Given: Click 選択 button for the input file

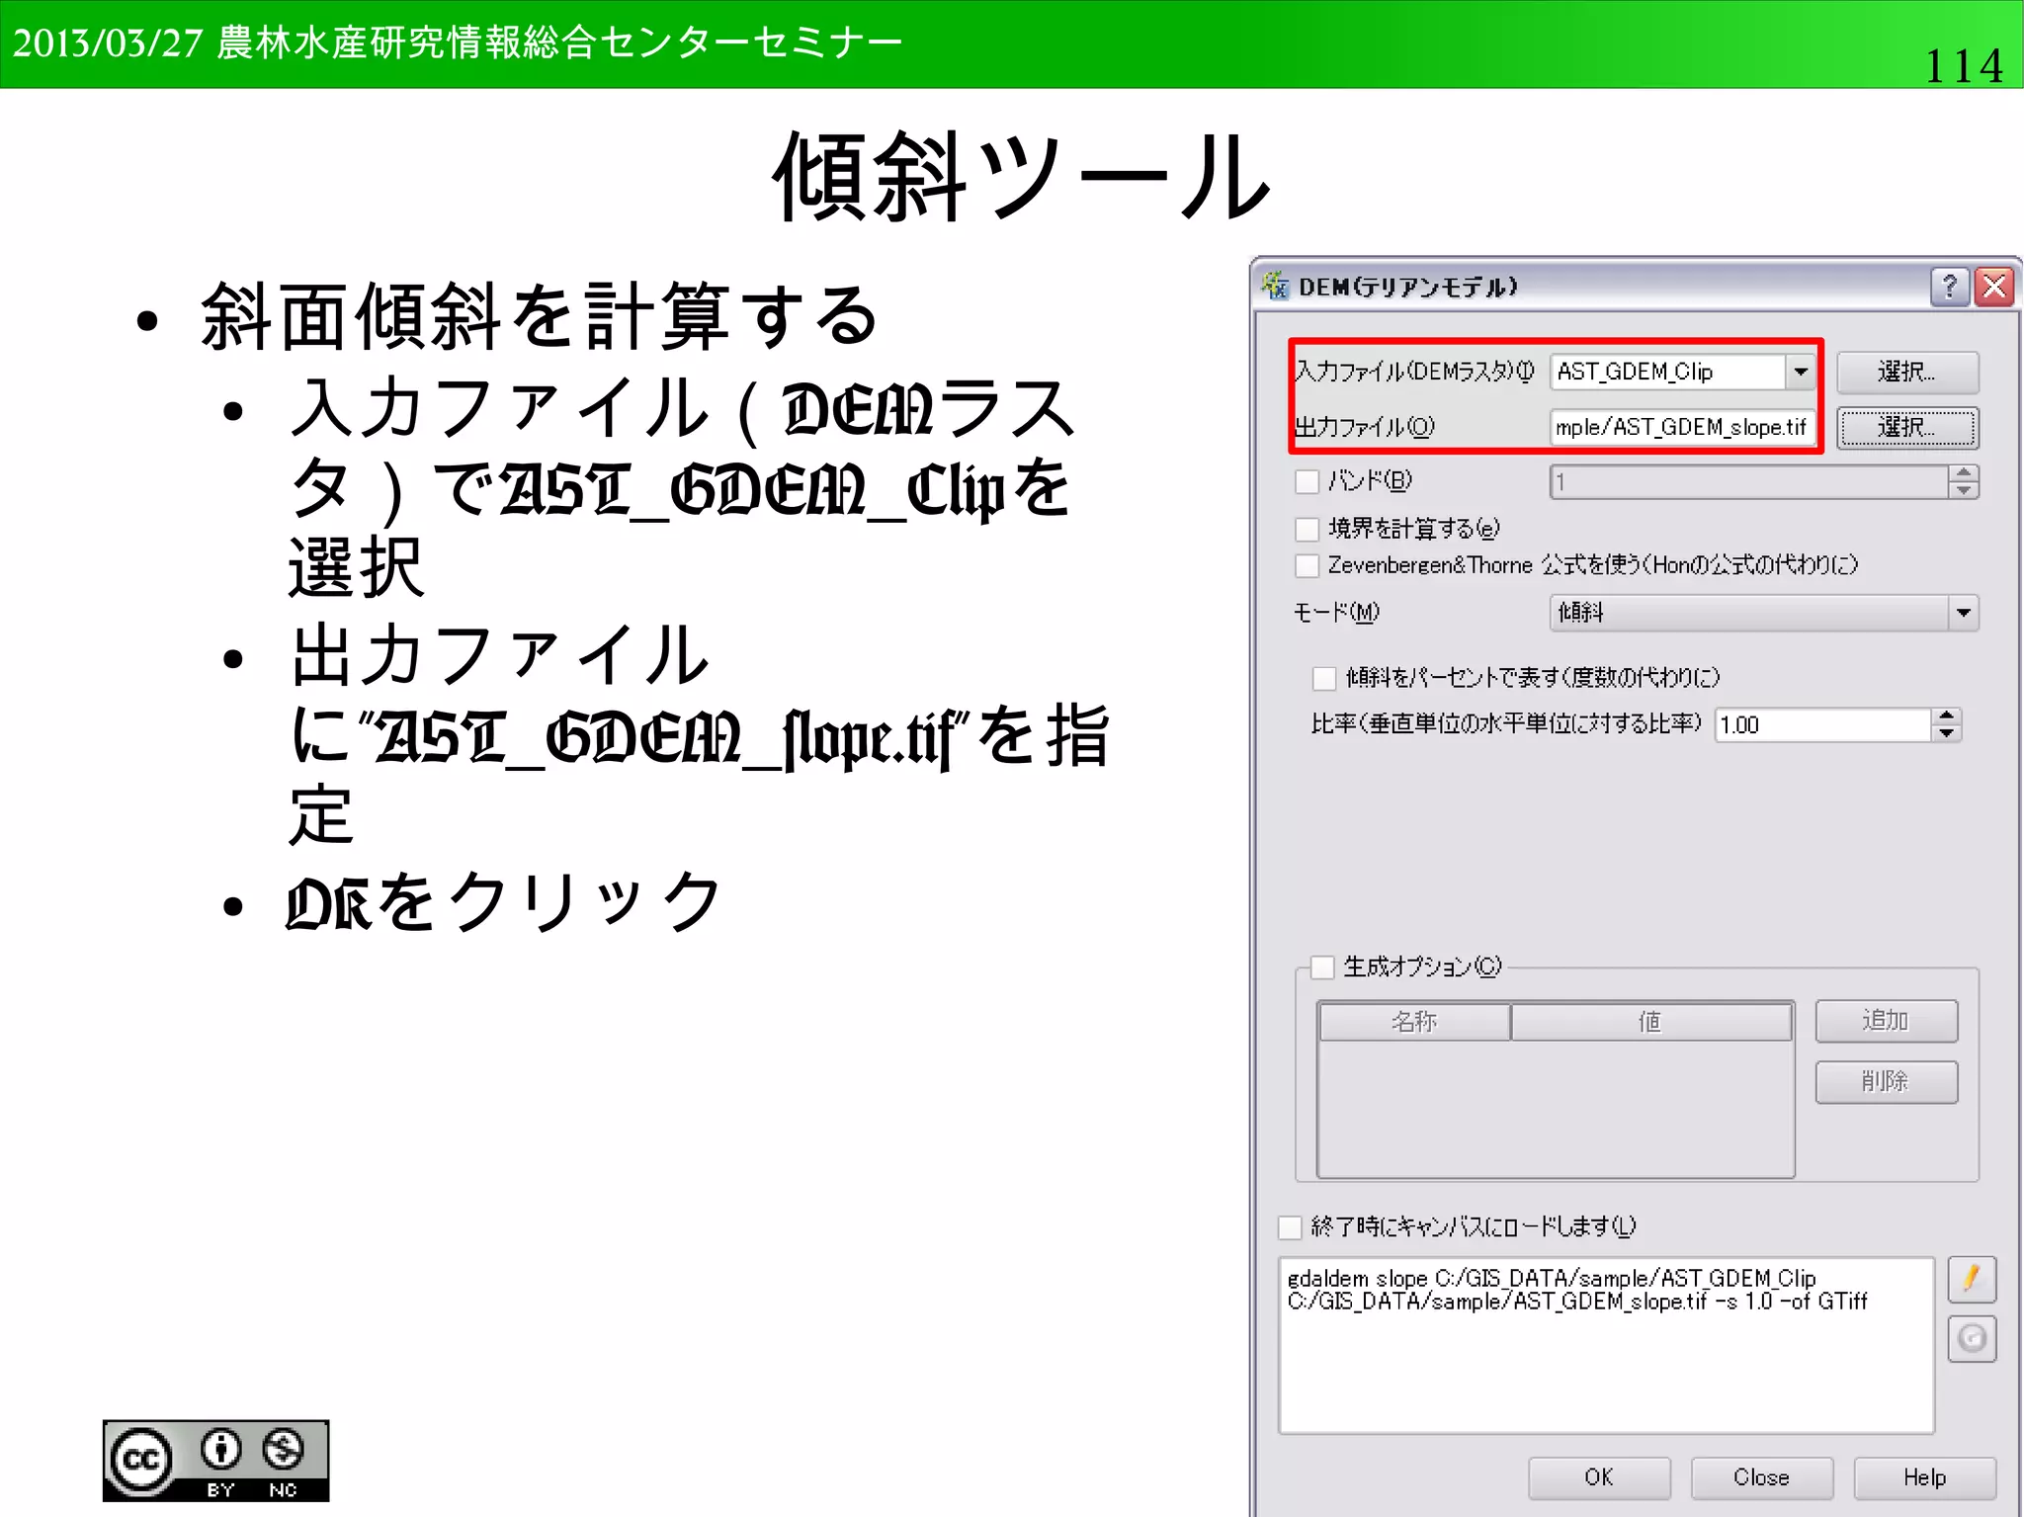Looking at the screenshot, I should (1907, 373).
